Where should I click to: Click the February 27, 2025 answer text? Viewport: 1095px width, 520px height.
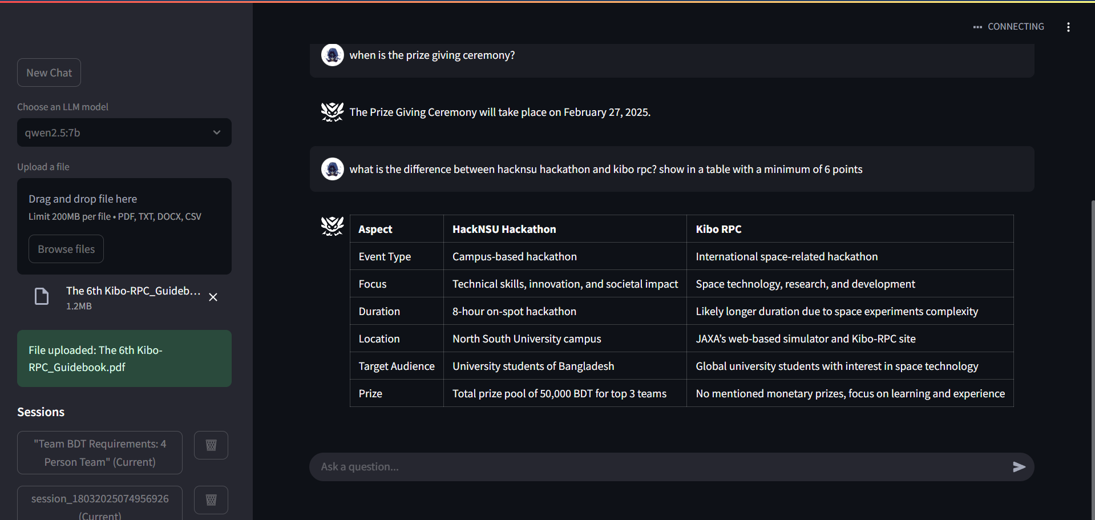[x=500, y=112]
